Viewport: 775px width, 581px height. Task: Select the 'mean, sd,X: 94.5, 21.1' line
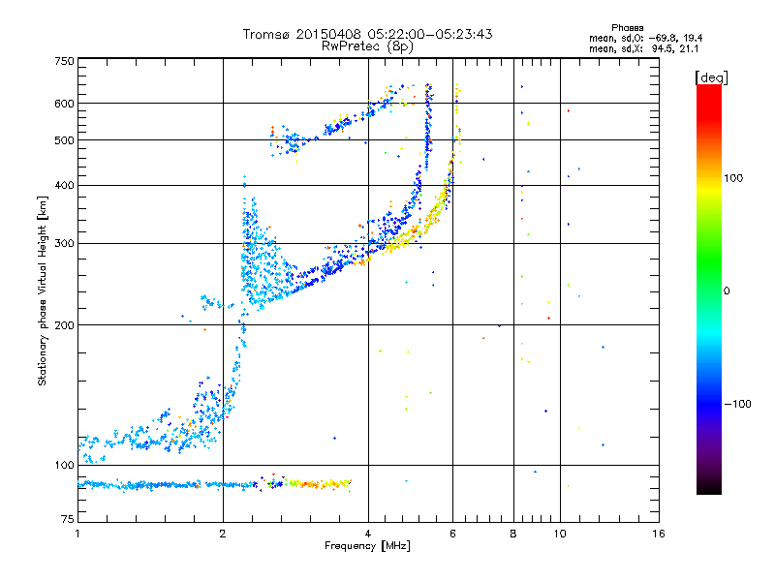tap(644, 48)
